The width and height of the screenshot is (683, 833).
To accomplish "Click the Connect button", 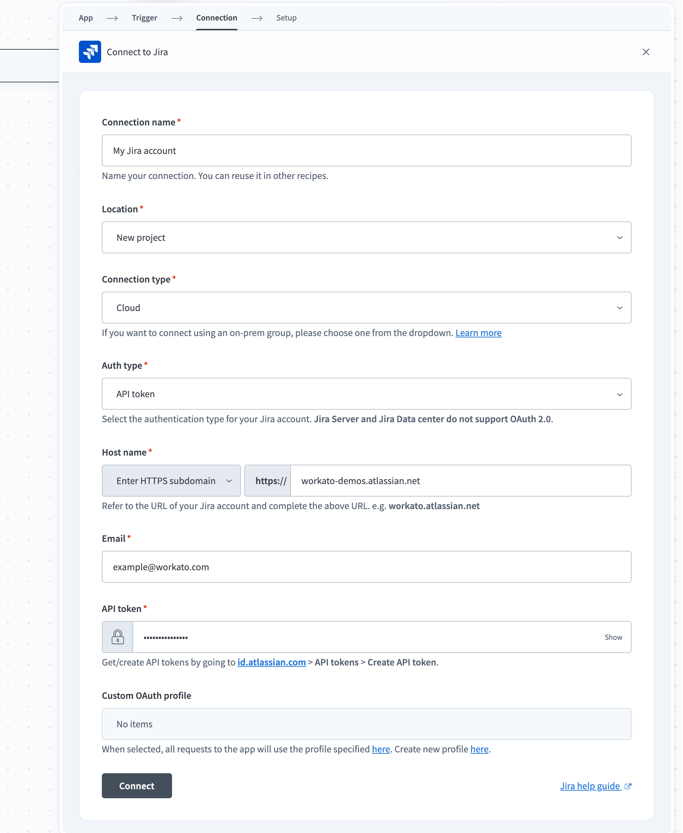I will click(x=137, y=786).
